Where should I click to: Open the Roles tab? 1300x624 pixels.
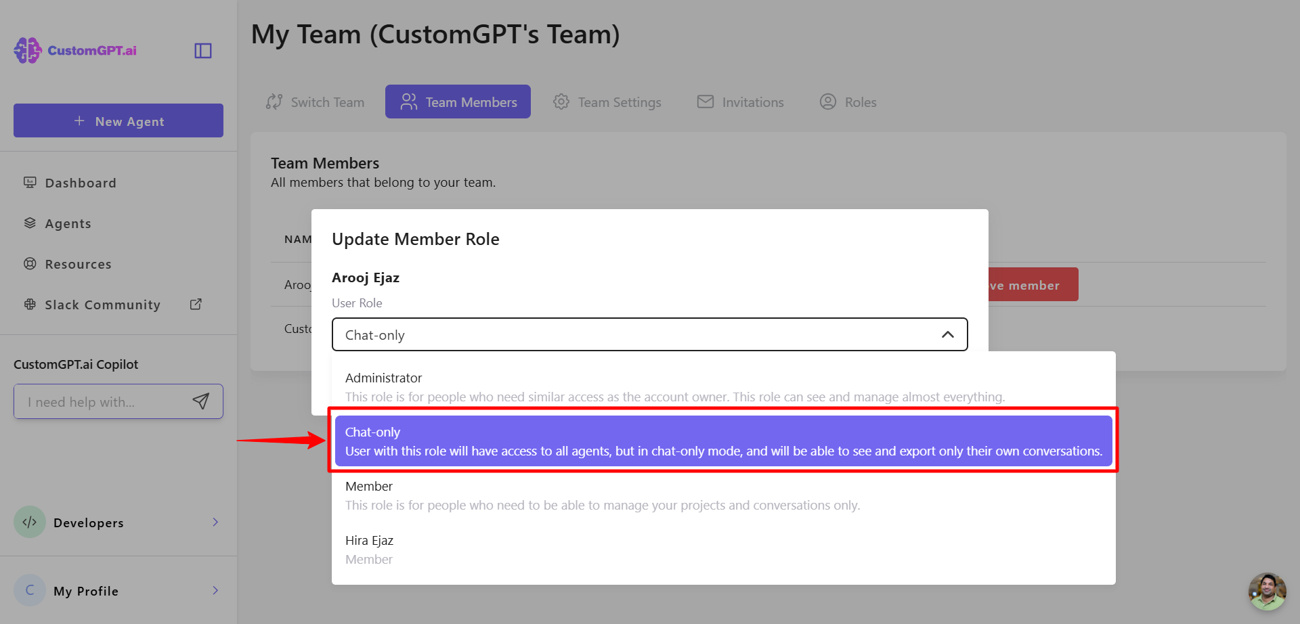[x=848, y=102]
